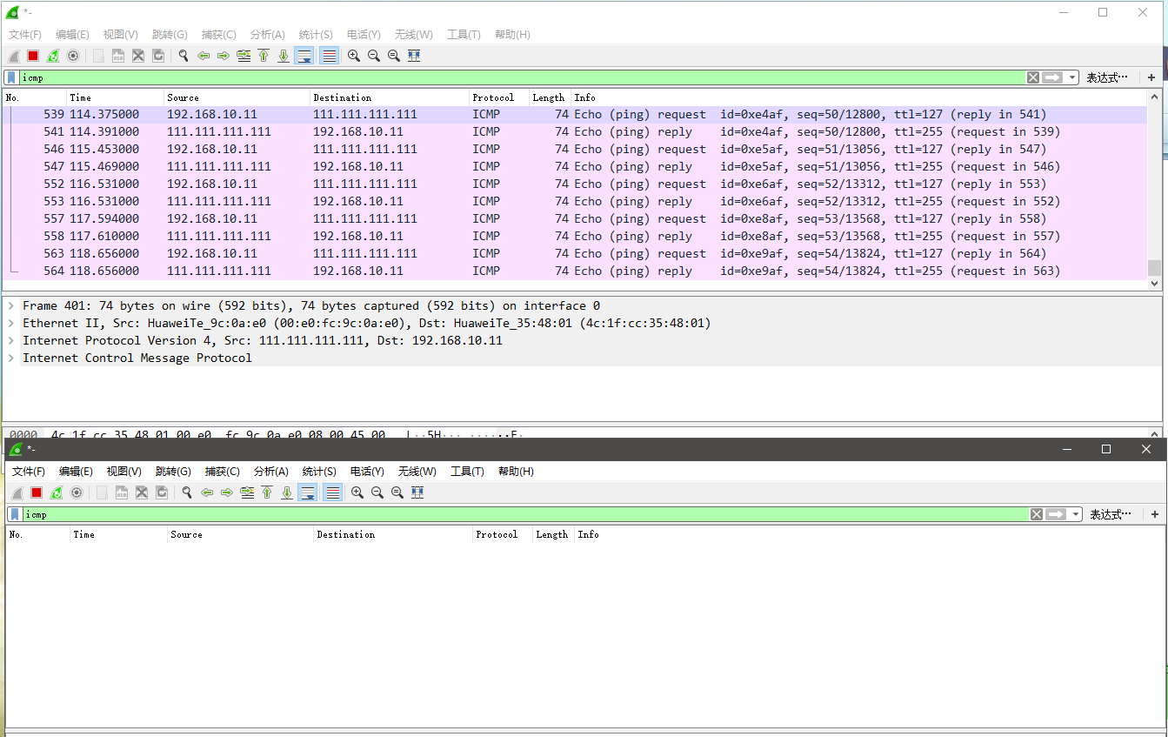Go to the last packet
Viewport: 1168px width, 737px height.
(x=284, y=55)
